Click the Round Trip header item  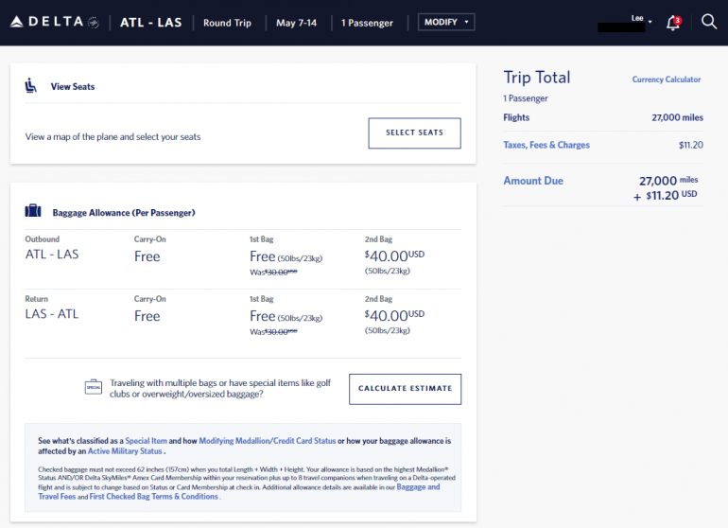point(227,23)
